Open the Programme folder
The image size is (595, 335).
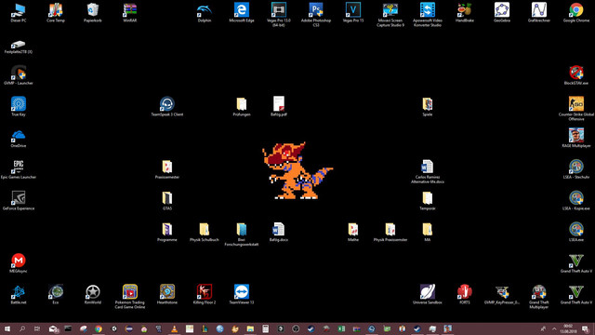(167, 232)
